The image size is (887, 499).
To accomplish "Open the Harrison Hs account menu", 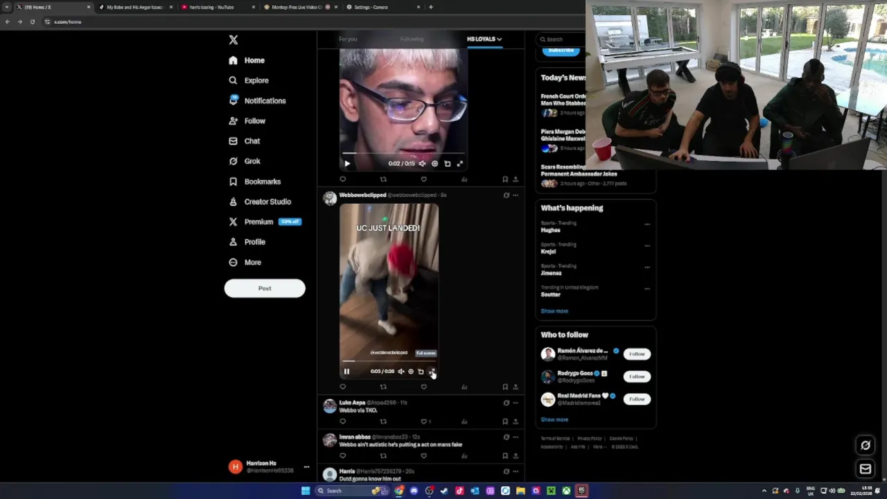I will (x=269, y=466).
